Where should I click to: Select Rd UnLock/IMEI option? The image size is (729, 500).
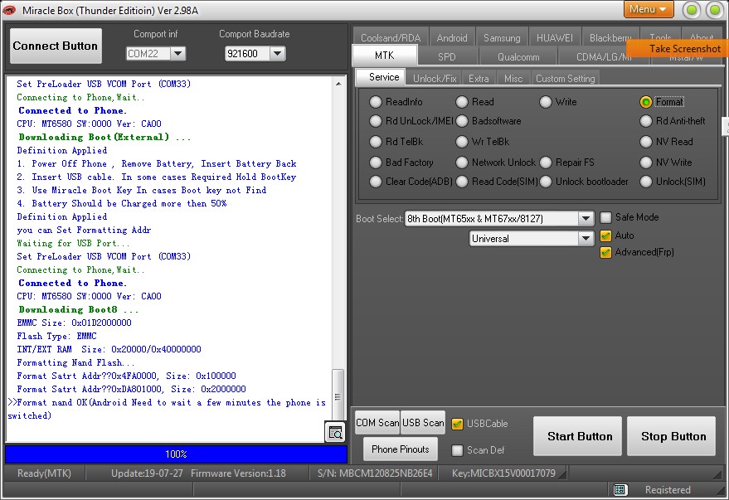tap(375, 121)
